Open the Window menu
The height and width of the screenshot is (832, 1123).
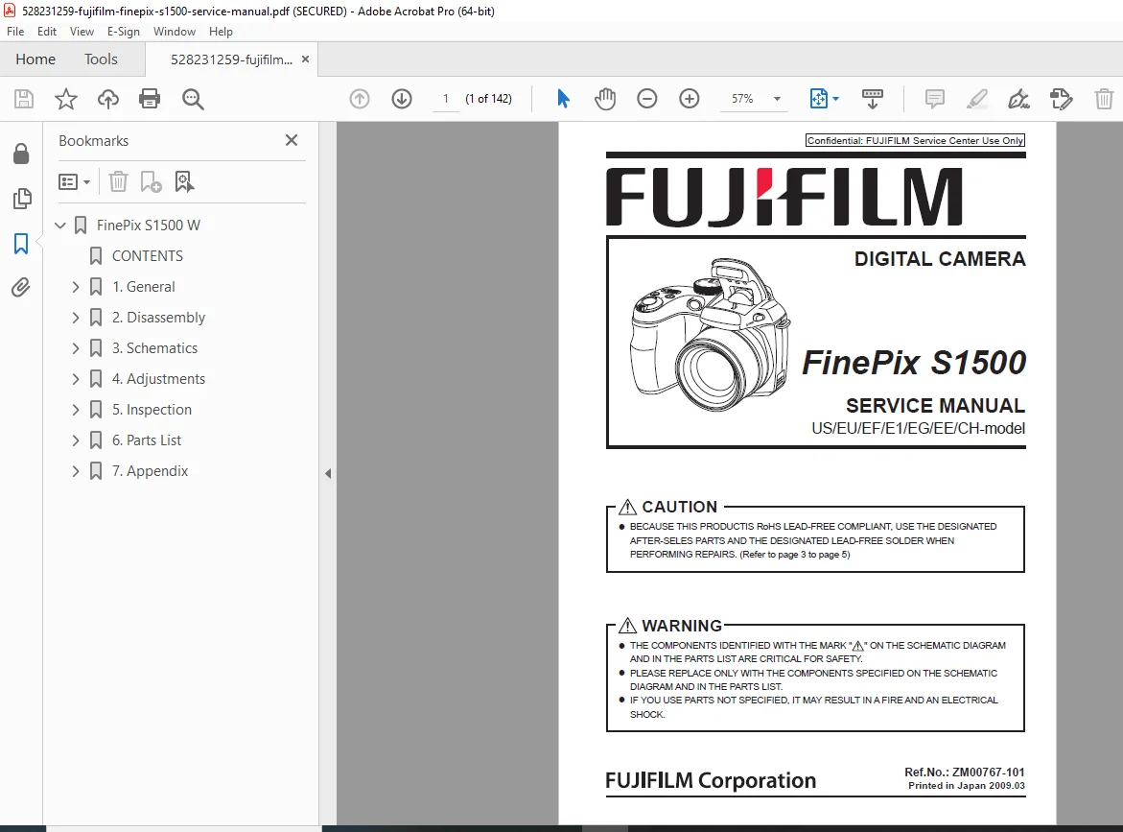click(x=174, y=32)
